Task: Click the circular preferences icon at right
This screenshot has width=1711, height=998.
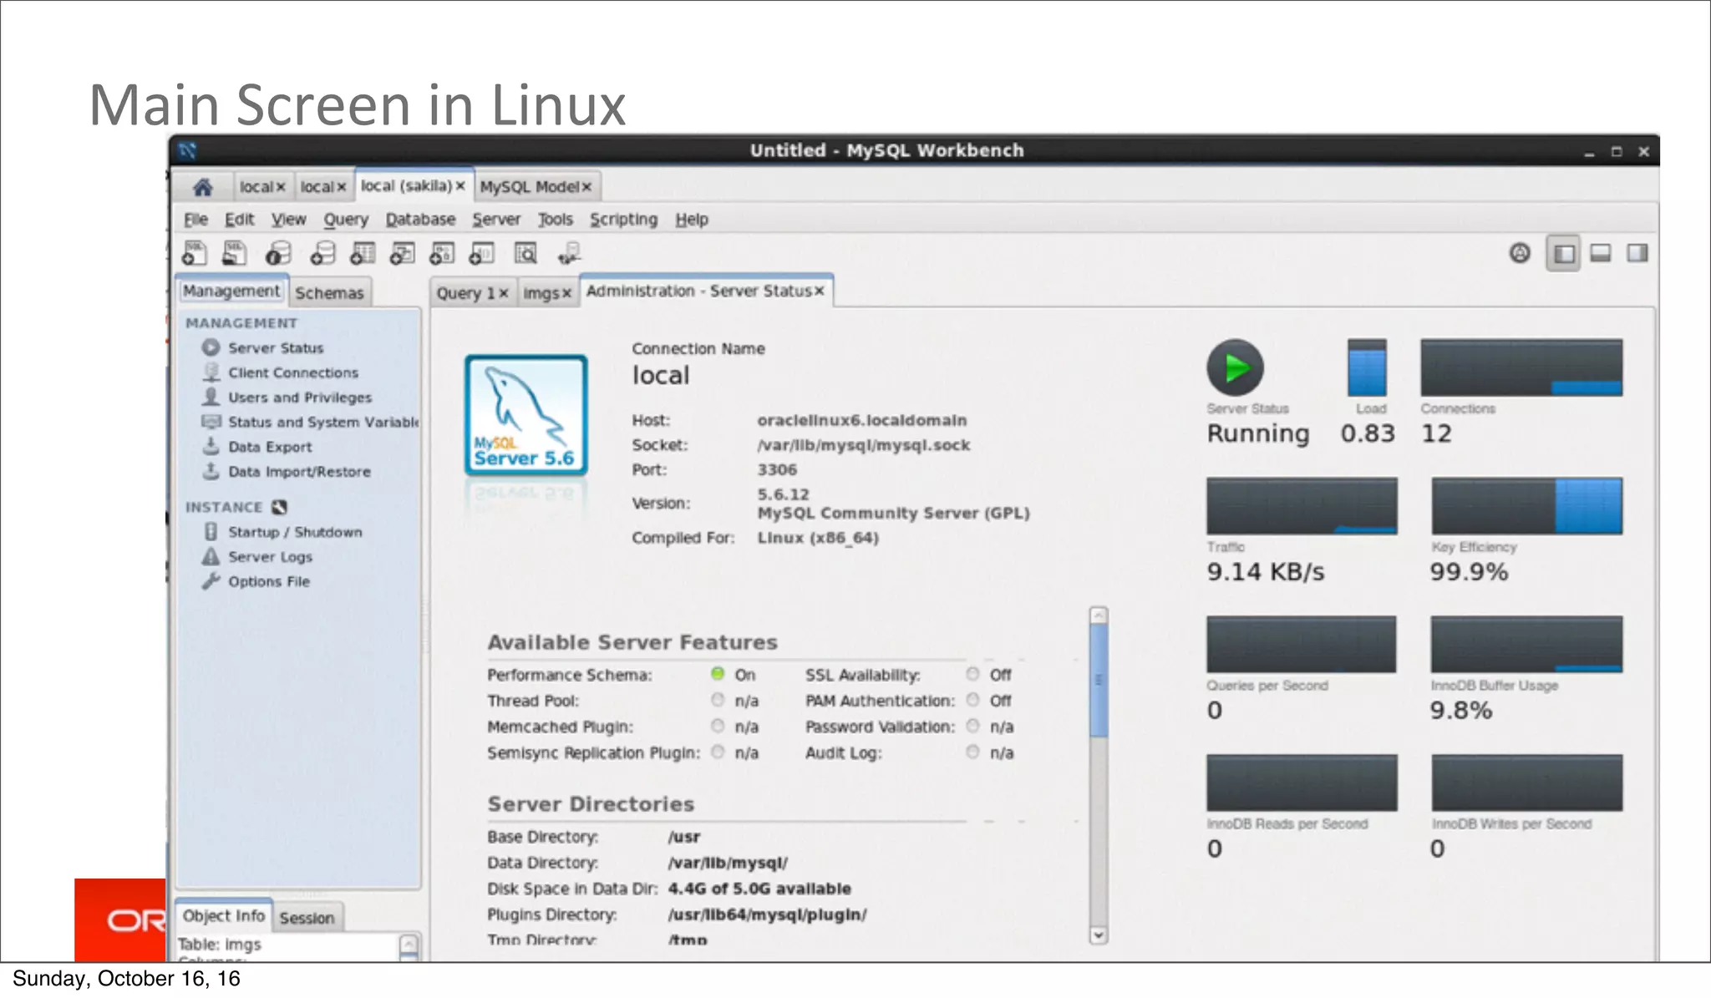Action: pyautogui.click(x=1520, y=252)
